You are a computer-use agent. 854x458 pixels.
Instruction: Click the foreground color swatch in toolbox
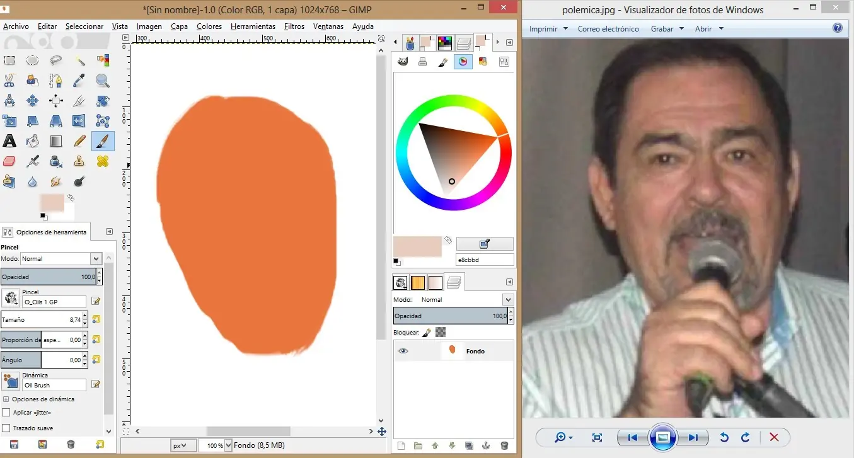click(50, 202)
